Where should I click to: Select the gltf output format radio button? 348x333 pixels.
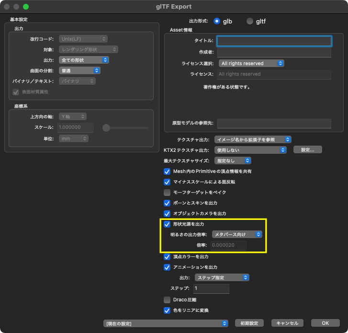point(249,21)
